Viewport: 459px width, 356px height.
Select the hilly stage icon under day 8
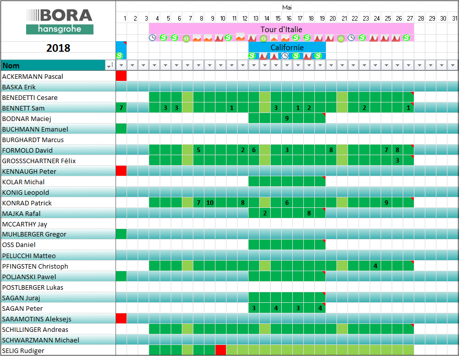pyautogui.click(x=197, y=38)
